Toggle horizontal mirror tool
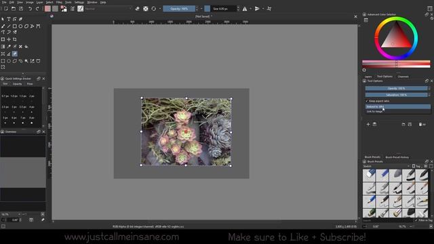 tap(245, 9)
